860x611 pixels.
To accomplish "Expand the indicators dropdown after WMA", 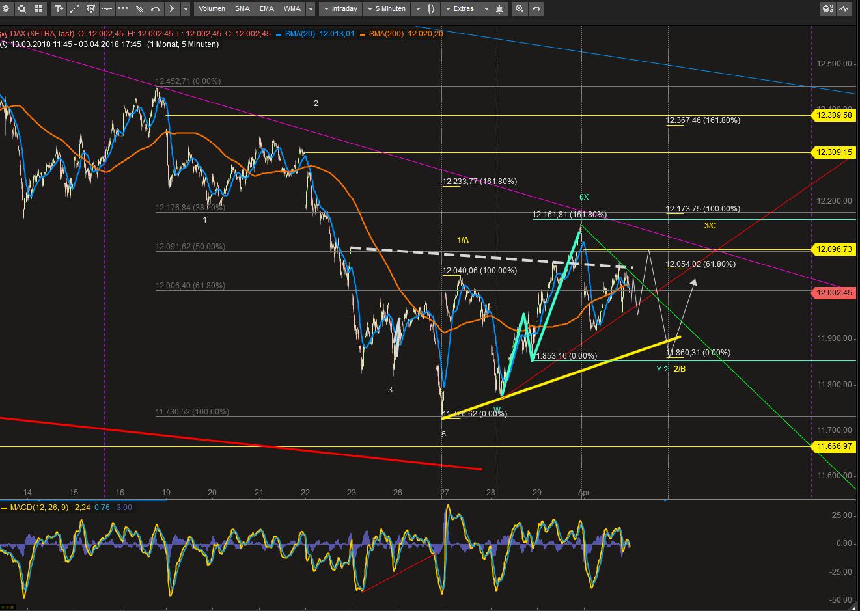I will tap(311, 9).
